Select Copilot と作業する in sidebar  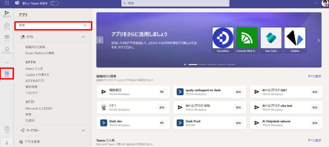(x=37, y=75)
